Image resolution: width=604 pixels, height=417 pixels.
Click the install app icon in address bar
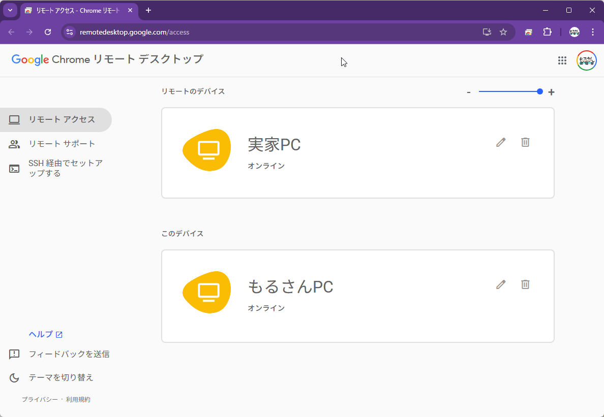[x=487, y=32]
